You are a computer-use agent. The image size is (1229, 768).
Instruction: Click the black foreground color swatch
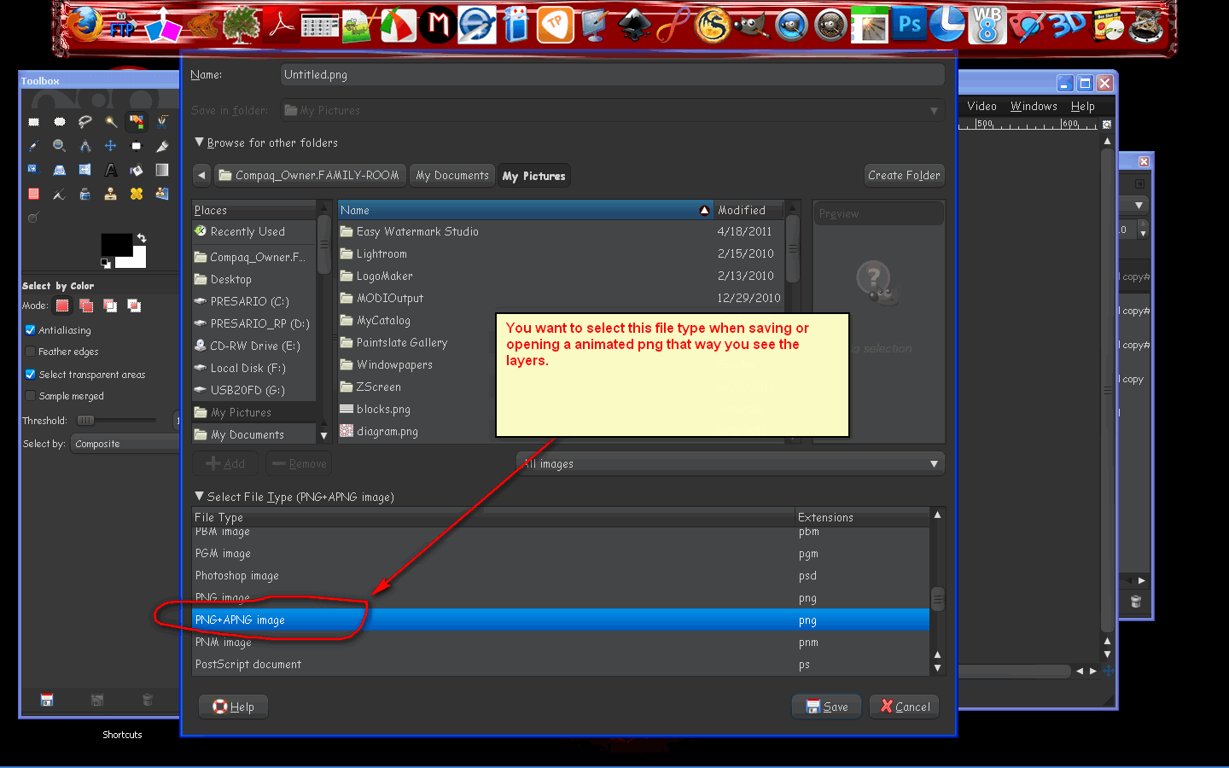[x=116, y=244]
